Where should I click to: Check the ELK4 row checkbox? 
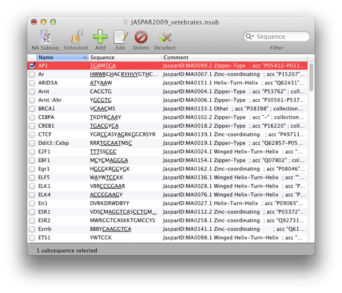(x=32, y=194)
